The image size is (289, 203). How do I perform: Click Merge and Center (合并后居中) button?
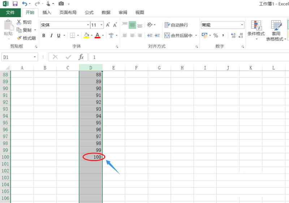179,35
